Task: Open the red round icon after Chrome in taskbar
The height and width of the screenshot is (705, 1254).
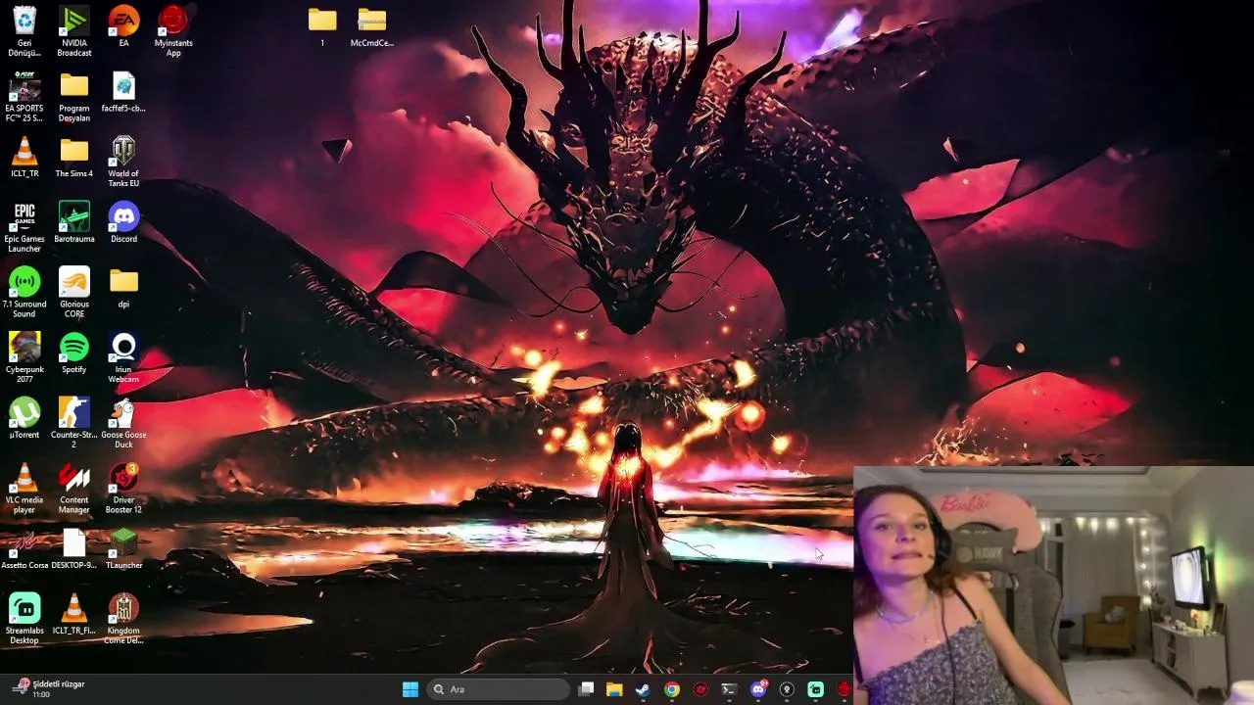Action: (700, 689)
